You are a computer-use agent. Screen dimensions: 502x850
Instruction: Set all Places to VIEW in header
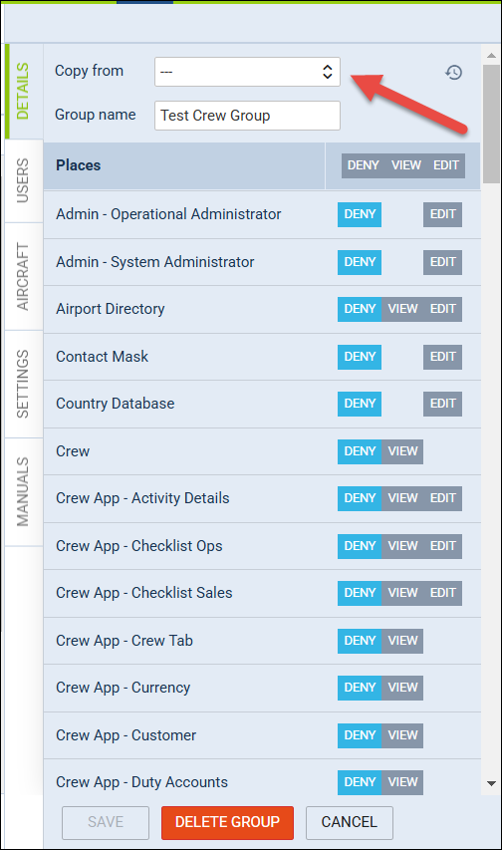(x=406, y=165)
